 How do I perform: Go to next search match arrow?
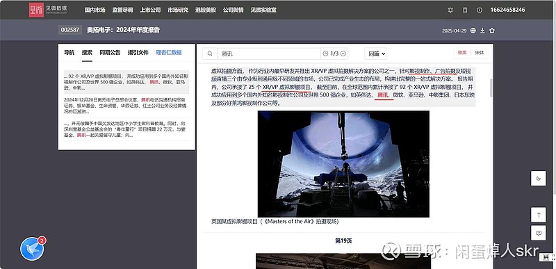[x=343, y=54]
